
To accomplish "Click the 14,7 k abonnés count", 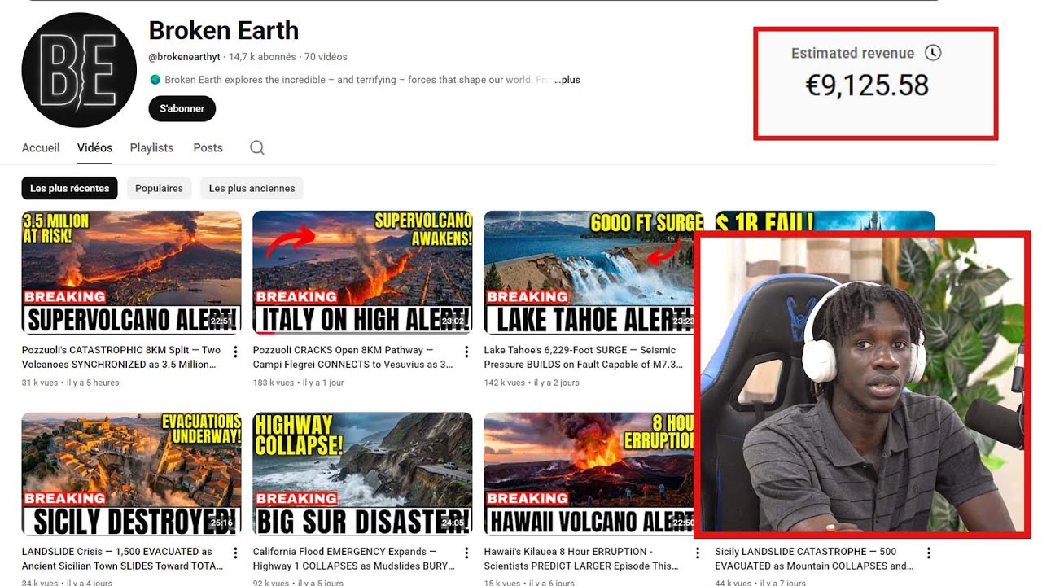I will [x=262, y=57].
